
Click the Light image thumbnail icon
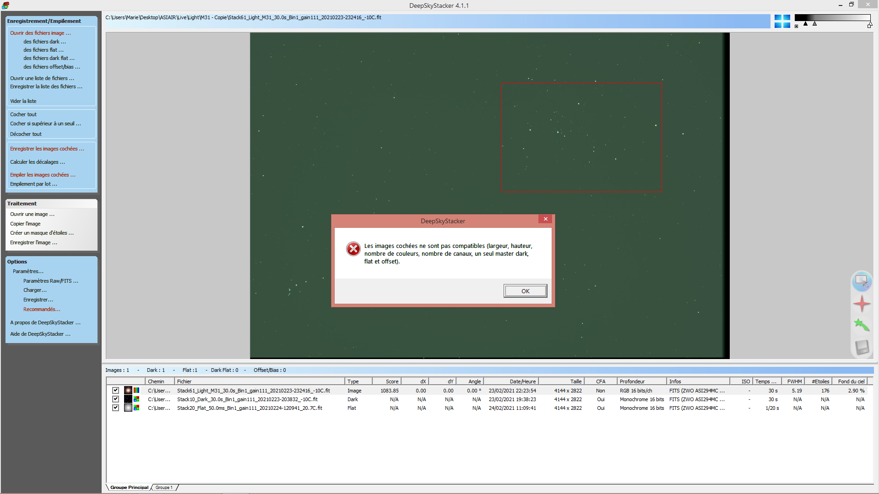[128, 391]
